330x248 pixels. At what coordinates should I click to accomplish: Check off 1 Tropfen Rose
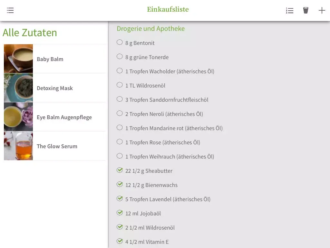coord(120,142)
